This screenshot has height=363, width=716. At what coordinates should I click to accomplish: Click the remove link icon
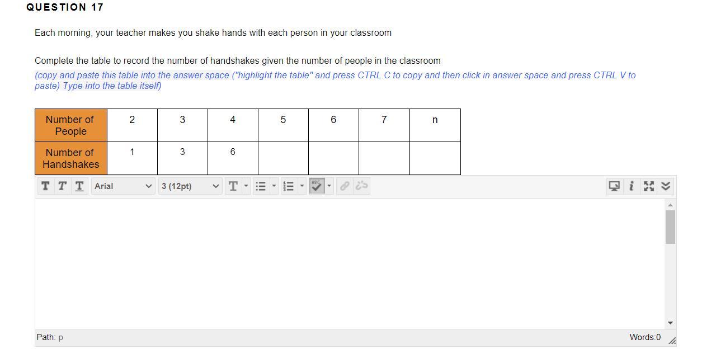(361, 186)
